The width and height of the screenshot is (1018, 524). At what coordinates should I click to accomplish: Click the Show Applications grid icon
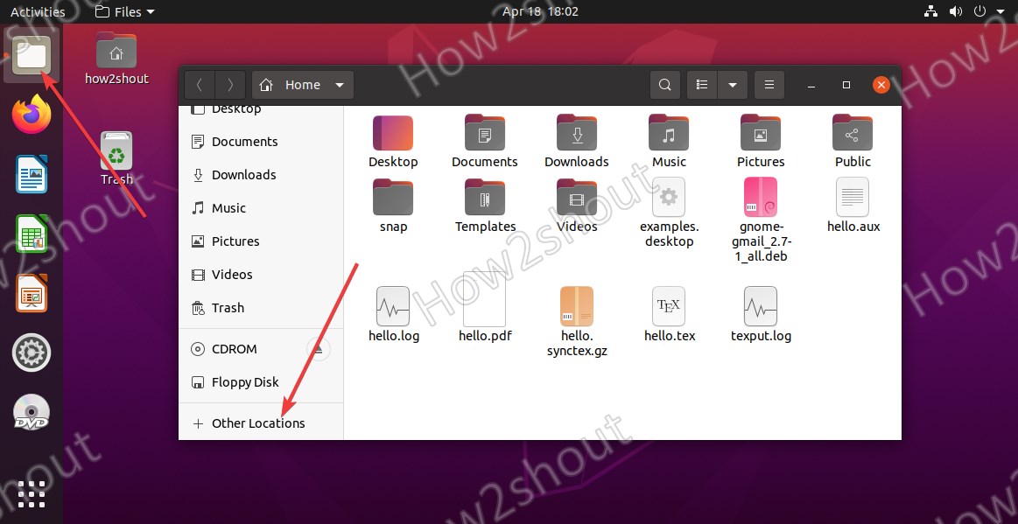(31, 494)
